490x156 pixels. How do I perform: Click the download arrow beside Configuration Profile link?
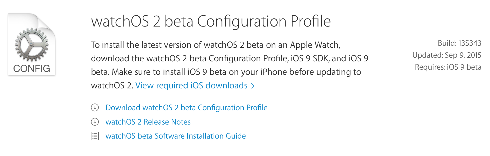pyautogui.click(x=95, y=107)
